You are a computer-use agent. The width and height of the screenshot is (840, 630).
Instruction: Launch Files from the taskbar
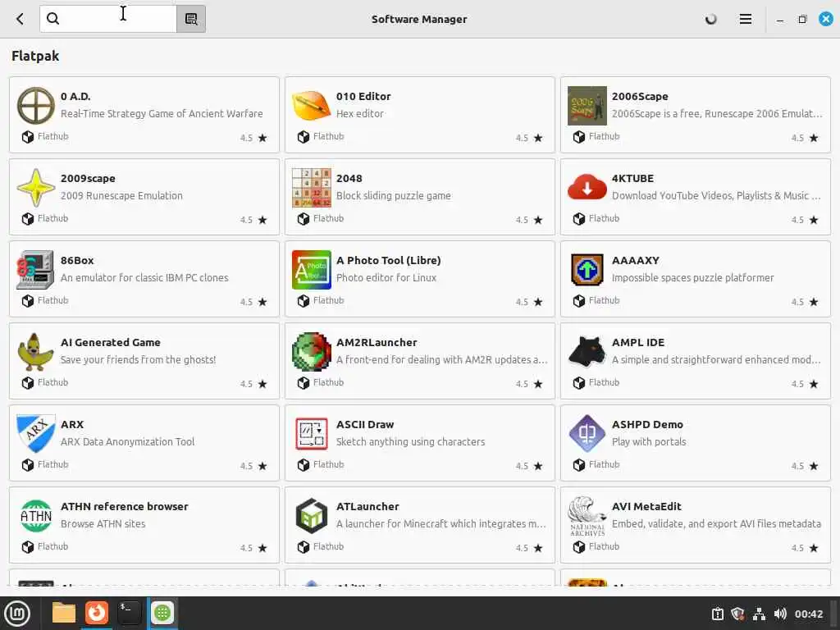click(64, 613)
